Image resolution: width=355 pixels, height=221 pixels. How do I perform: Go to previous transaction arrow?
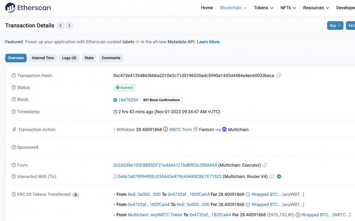click(x=60, y=25)
